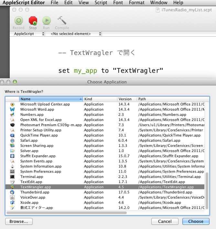Select the Safari.app compass icon
This screenshot has width=216, height=229.
click(x=12, y=140)
